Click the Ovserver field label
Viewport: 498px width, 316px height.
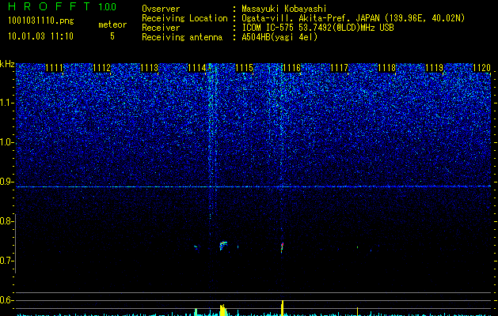pos(161,9)
